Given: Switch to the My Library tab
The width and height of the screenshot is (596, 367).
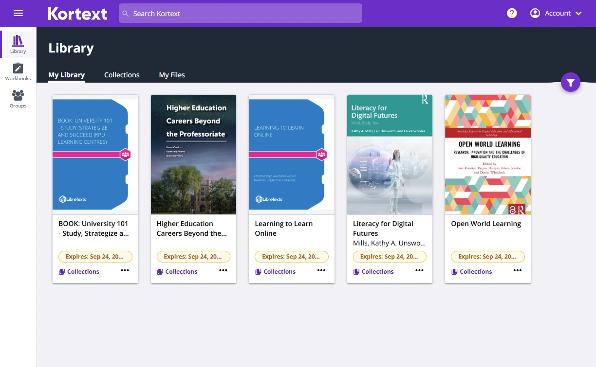Looking at the screenshot, I should (67, 75).
